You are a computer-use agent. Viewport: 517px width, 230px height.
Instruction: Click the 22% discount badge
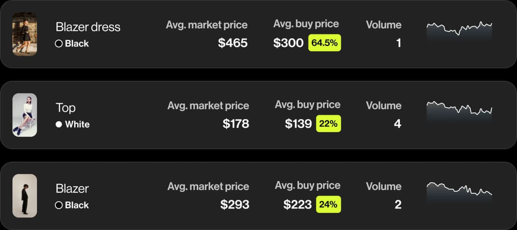328,124
